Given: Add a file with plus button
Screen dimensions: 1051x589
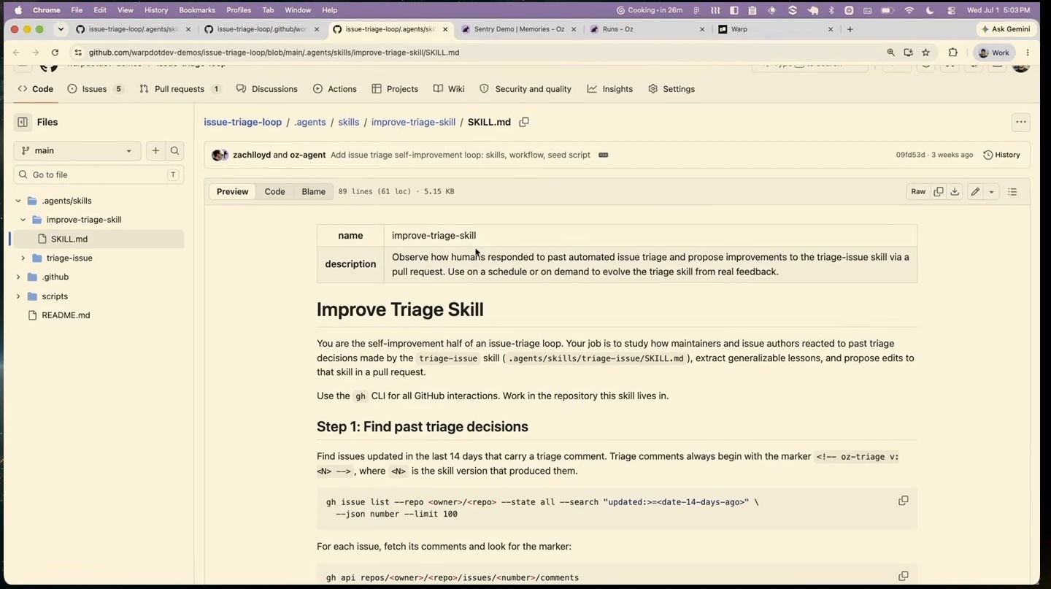Looking at the screenshot, I should tap(155, 150).
